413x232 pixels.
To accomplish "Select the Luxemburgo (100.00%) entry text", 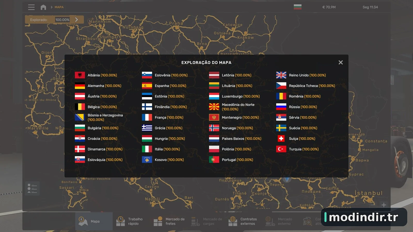I will tap(241, 96).
